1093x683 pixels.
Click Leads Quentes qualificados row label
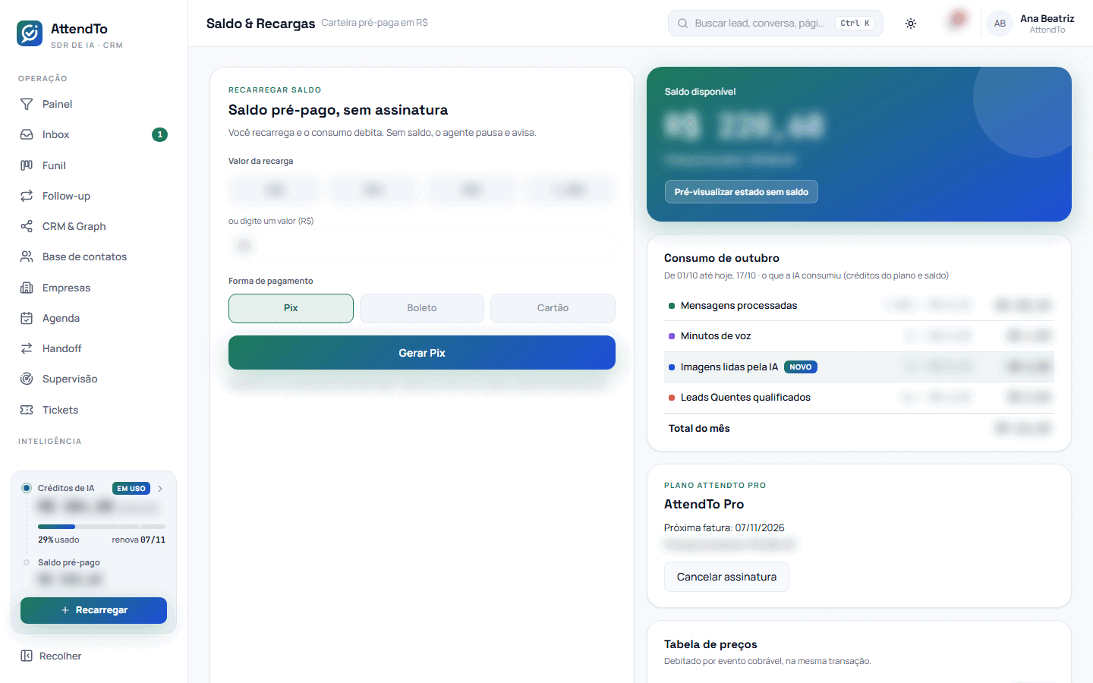point(745,398)
